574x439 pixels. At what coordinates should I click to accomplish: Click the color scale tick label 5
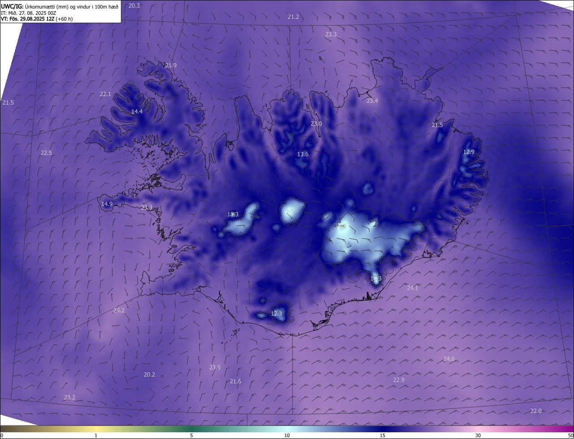(x=191, y=435)
